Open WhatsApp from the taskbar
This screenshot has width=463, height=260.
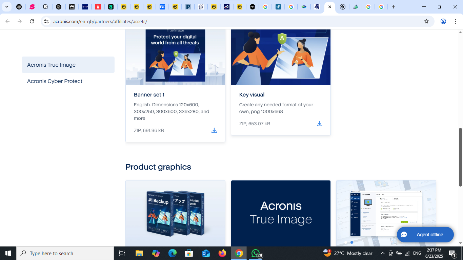coord(256,253)
